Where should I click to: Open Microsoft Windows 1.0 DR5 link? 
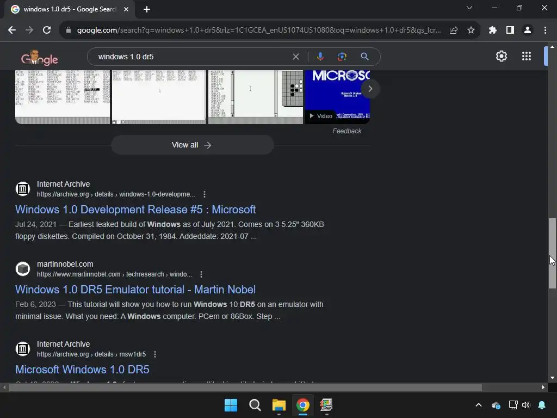(82, 370)
